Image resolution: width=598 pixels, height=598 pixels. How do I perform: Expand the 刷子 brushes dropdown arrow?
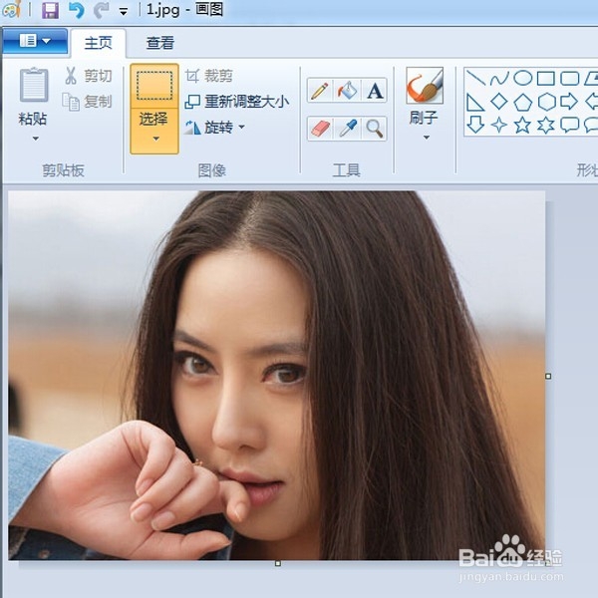click(427, 138)
